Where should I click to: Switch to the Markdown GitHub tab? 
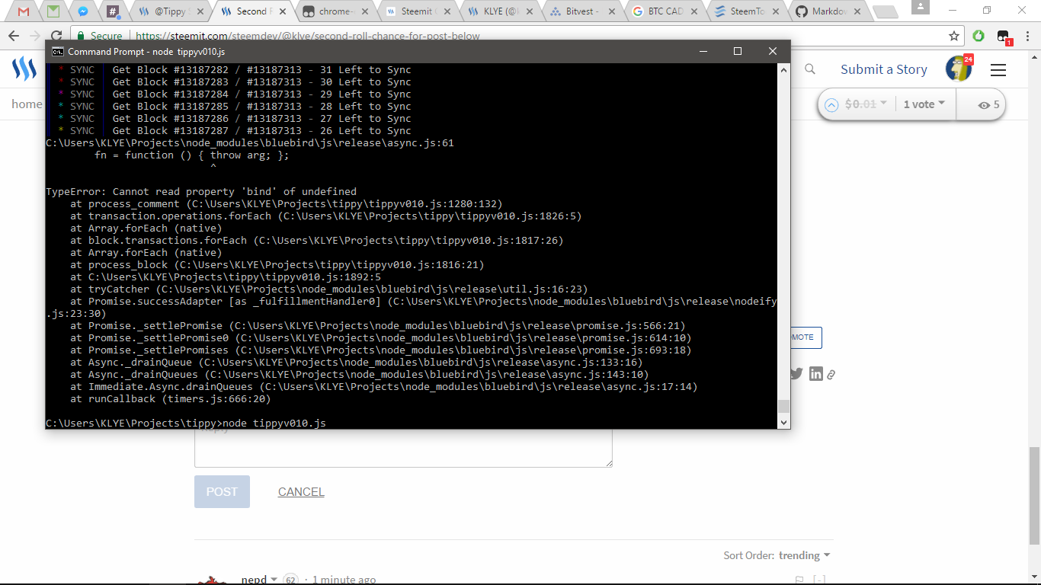click(x=827, y=12)
